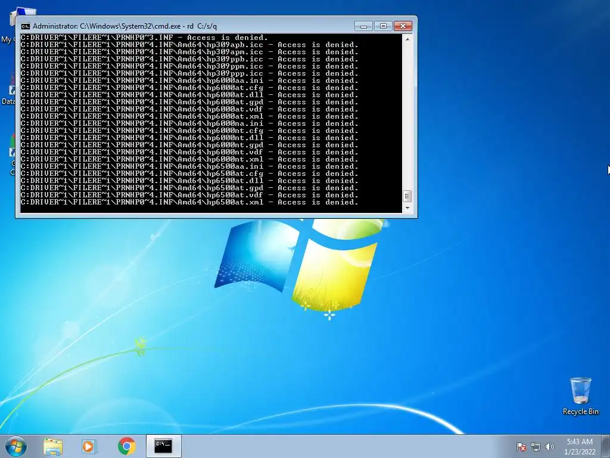Screen dimensions: 610x458
Task: Click the line containing hp309ppp.icc
Action: click(x=189, y=73)
